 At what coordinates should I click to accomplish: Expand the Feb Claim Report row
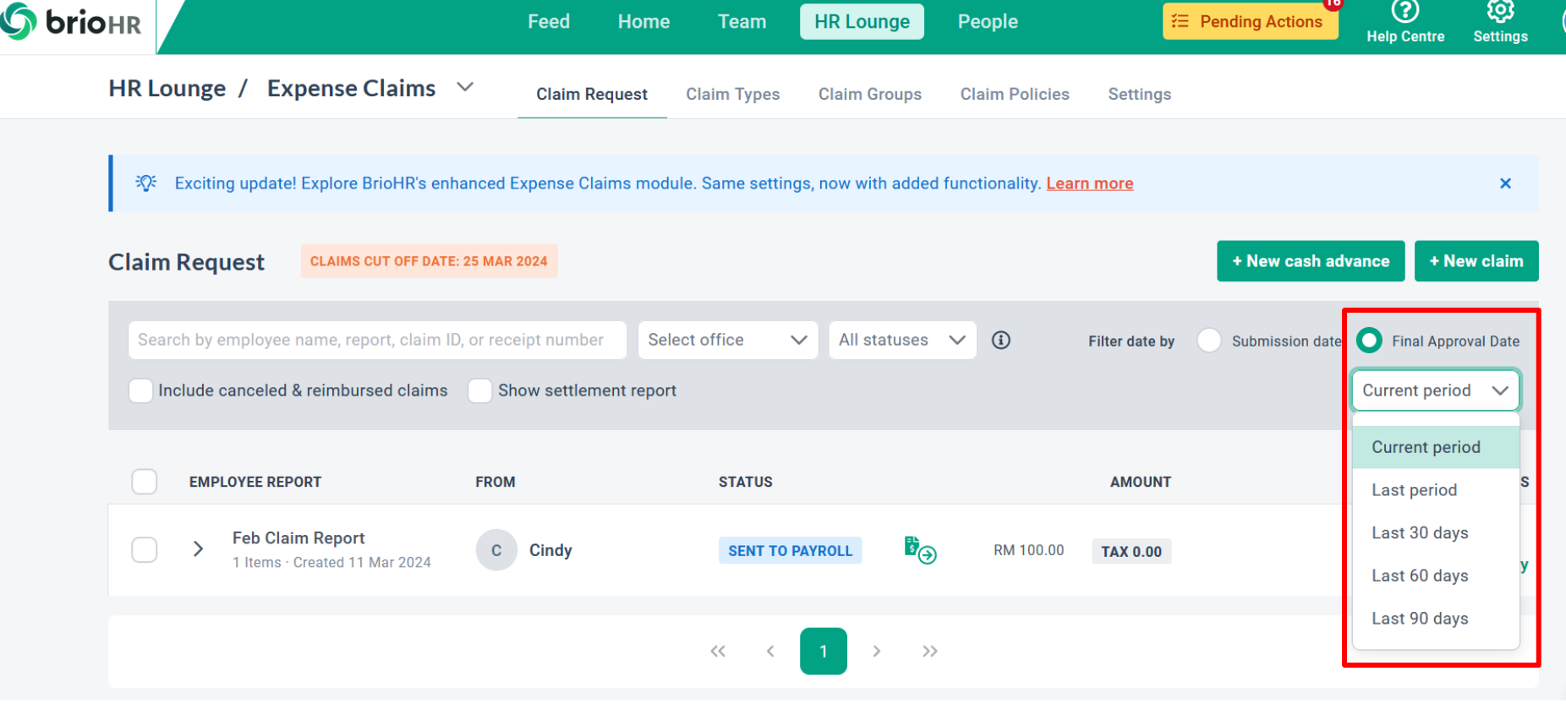[198, 549]
